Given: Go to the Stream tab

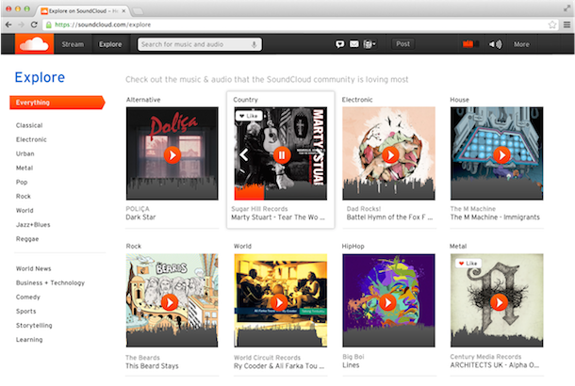Looking at the screenshot, I should point(73,44).
